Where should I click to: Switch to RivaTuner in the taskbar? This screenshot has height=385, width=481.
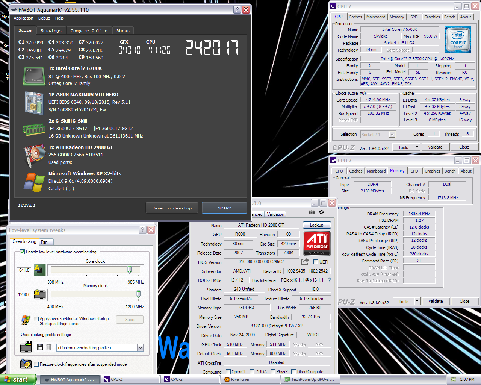[250, 379]
